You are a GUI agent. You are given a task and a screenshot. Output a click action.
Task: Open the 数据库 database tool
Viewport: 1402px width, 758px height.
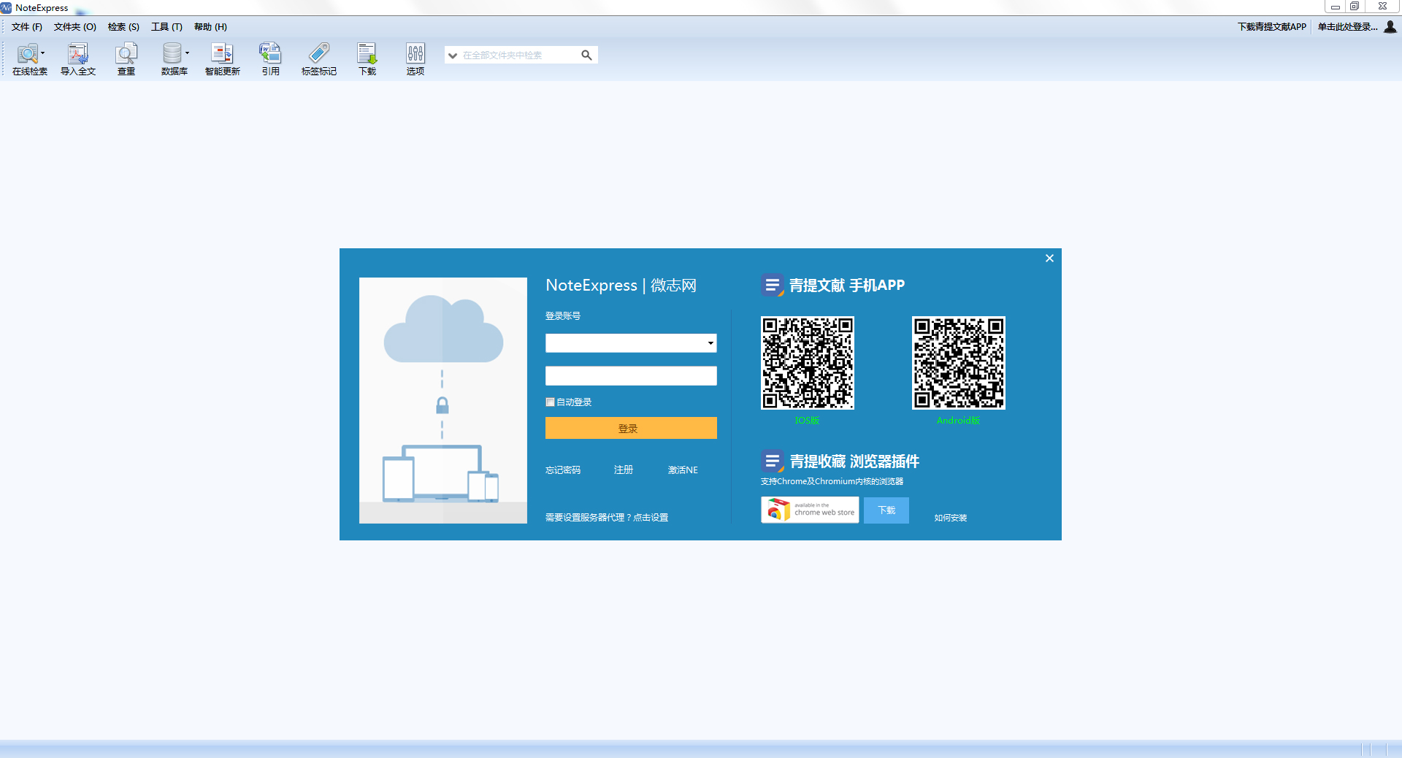[172, 59]
